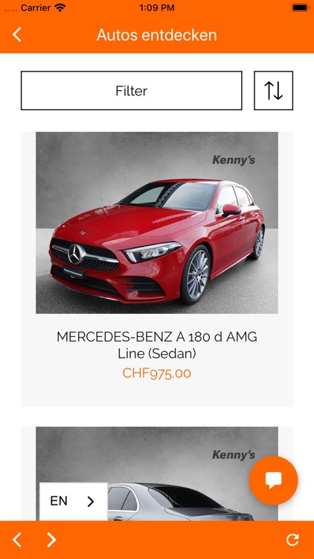Tap the battery indicator in status bar
Viewport: 314px width, 559px height.
tap(300, 7)
